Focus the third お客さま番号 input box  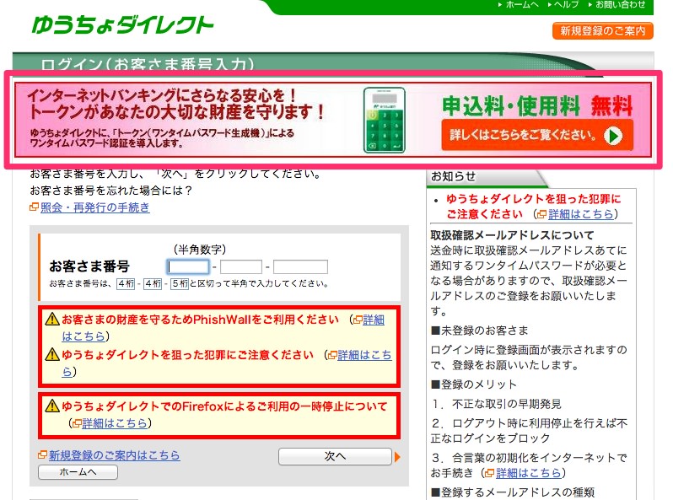click(300, 266)
